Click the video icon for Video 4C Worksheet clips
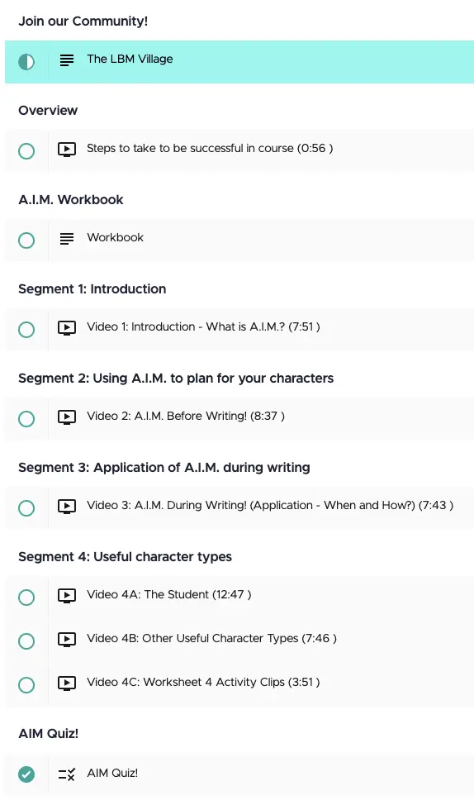 click(67, 684)
